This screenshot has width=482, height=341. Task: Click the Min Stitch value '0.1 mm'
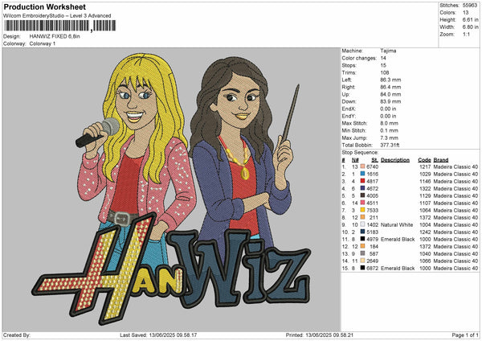tap(389, 130)
